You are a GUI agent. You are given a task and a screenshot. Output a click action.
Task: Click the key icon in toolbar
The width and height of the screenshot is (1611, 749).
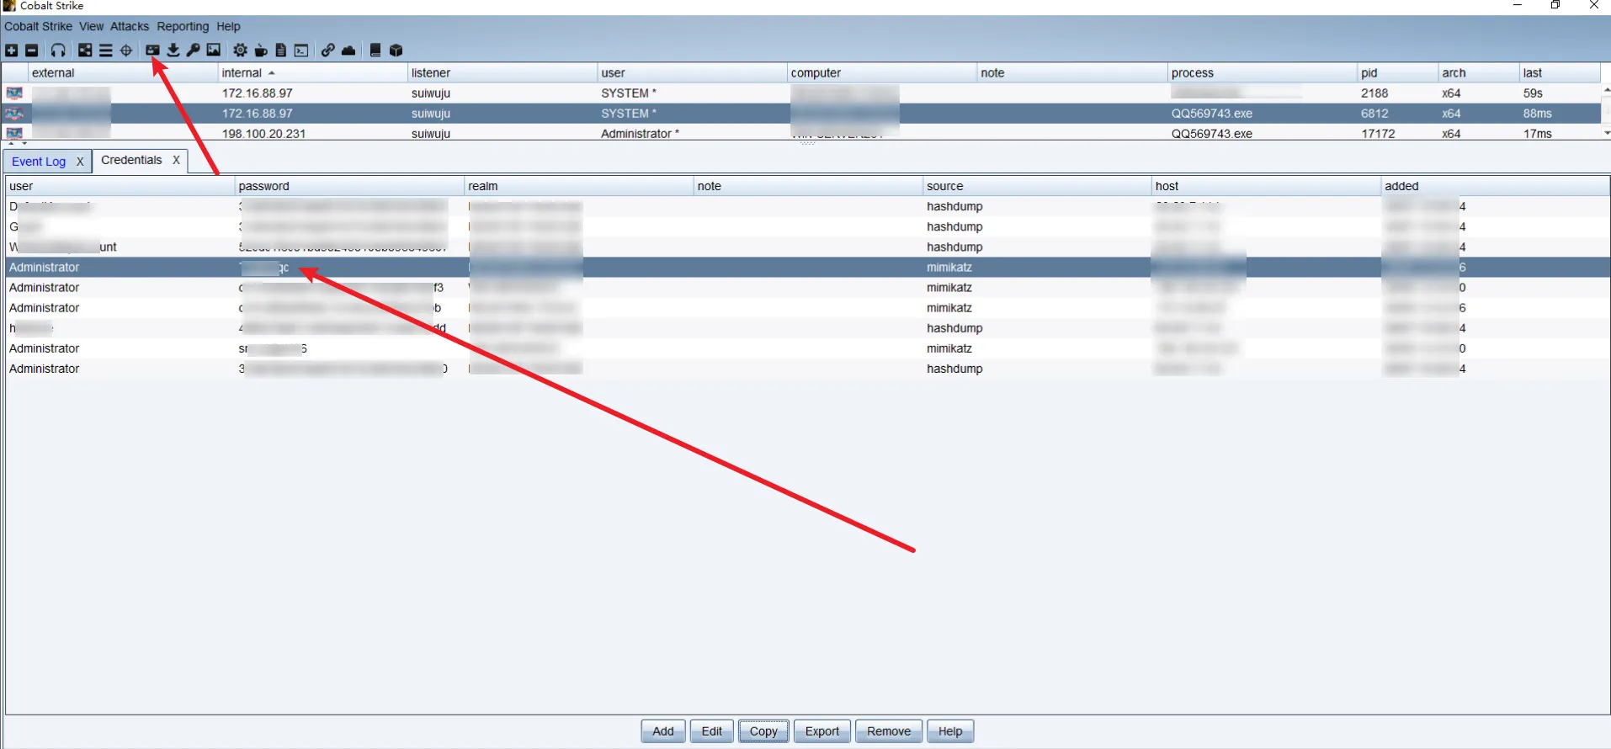coord(193,50)
